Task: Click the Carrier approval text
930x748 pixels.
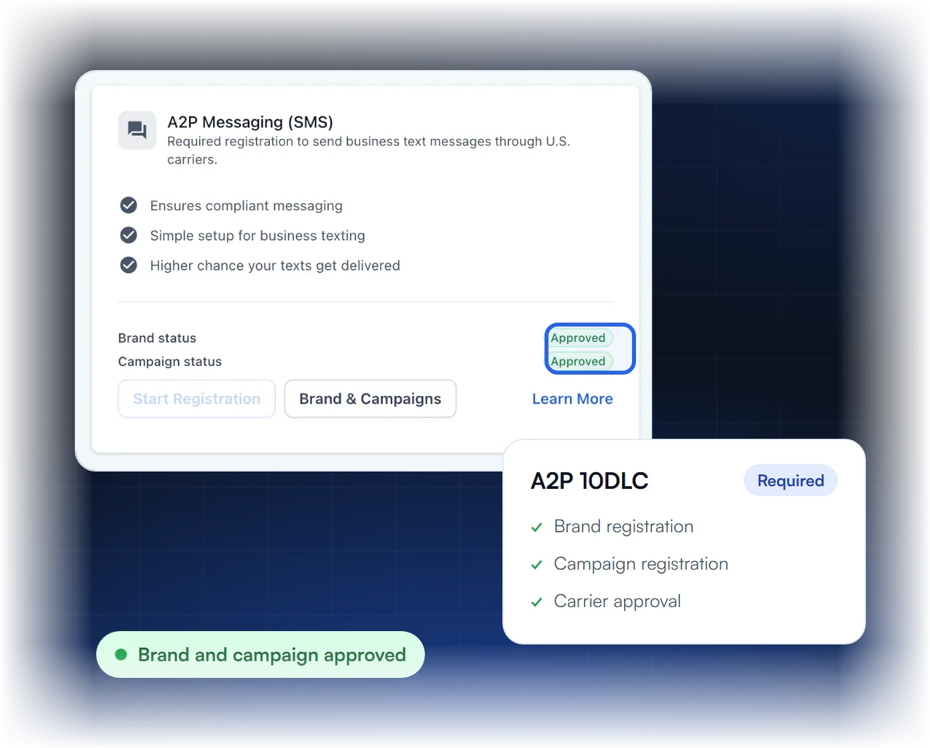Action: pos(617,602)
